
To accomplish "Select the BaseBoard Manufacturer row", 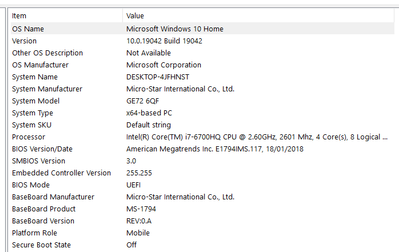I will tap(202, 197).
